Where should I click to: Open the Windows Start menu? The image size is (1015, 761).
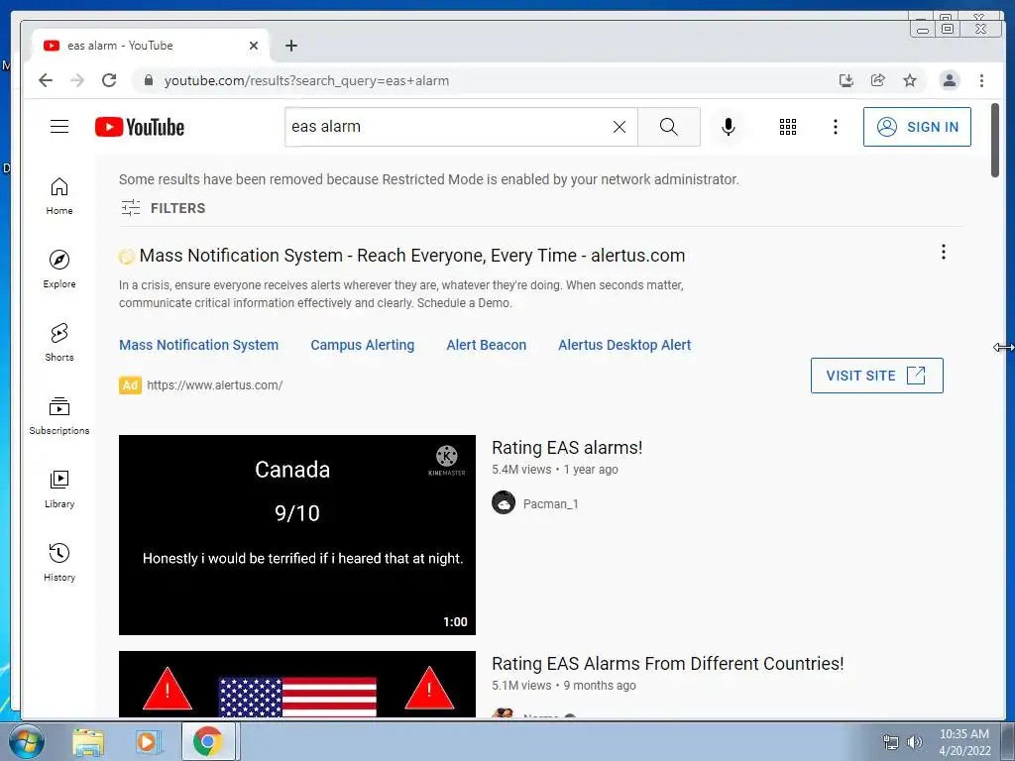pyautogui.click(x=26, y=741)
